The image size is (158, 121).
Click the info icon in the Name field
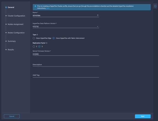98,15
